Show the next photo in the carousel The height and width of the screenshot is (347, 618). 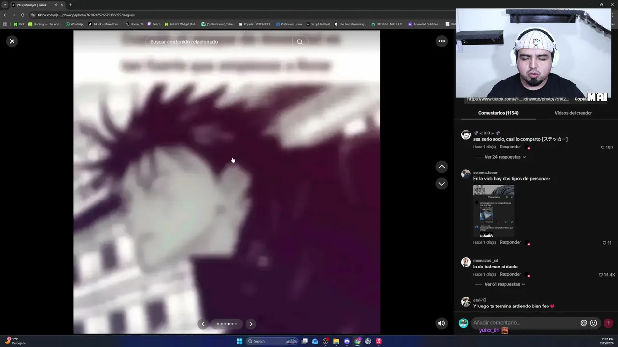251,324
